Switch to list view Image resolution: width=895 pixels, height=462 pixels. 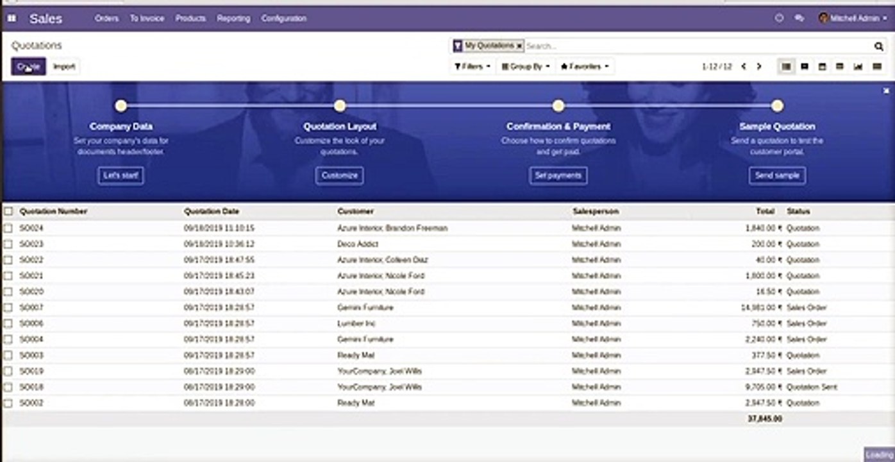point(786,67)
